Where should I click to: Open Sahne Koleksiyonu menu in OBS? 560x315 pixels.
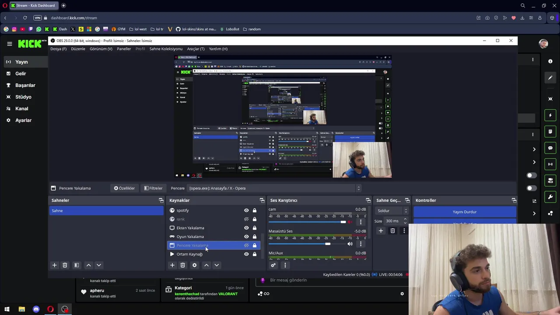click(x=166, y=49)
